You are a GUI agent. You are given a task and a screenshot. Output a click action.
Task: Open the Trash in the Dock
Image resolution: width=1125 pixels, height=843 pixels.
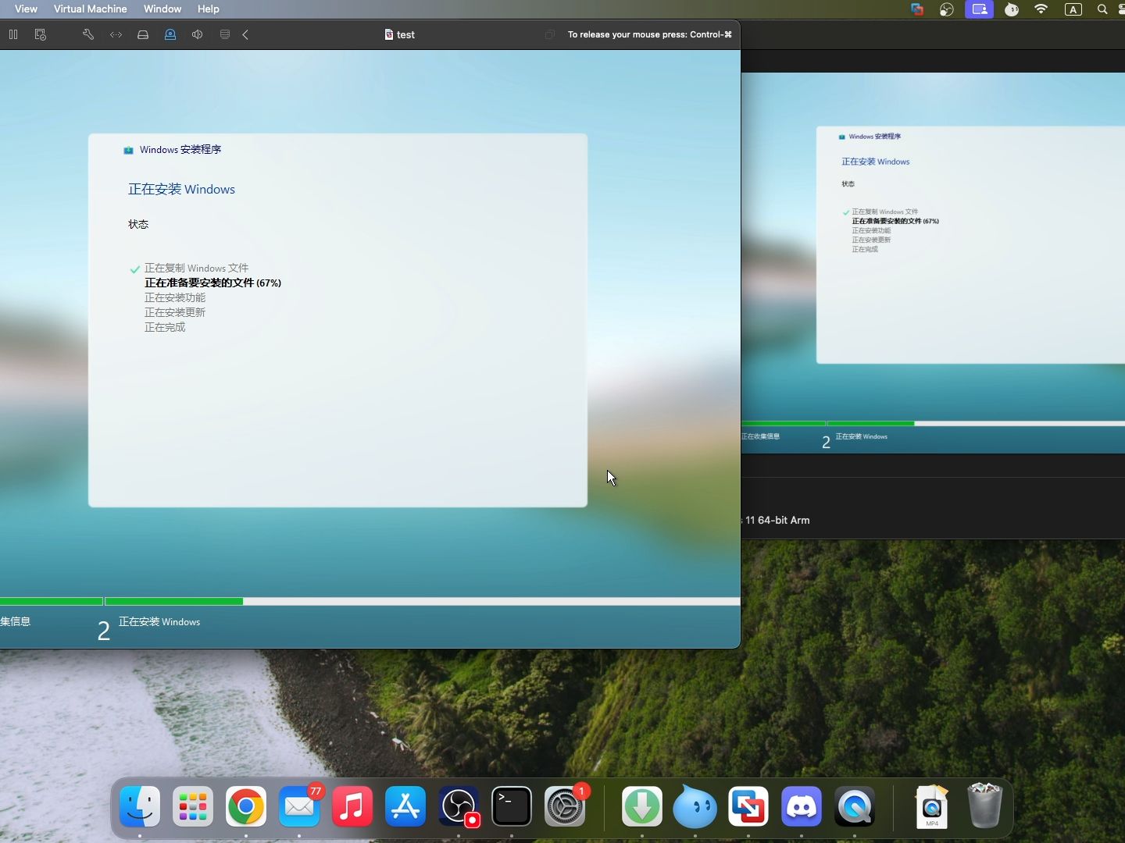(x=984, y=806)
